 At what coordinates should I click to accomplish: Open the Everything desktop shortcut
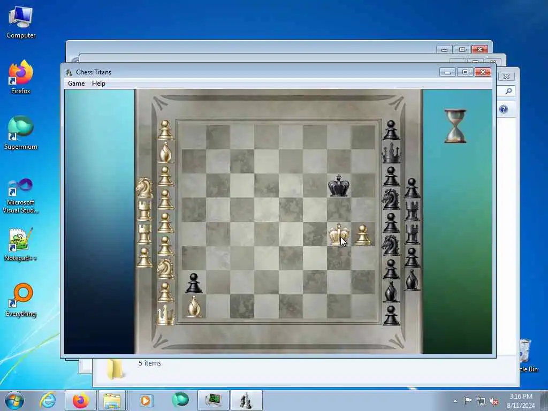pyautogui.click(x=21, y=300)
